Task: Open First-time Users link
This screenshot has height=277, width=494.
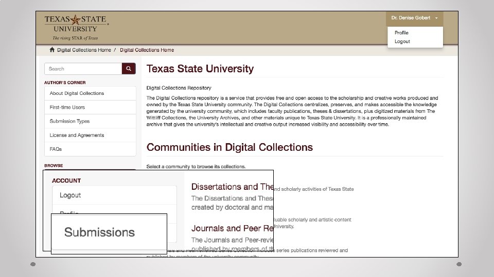Action: click(x=90, y=107)
